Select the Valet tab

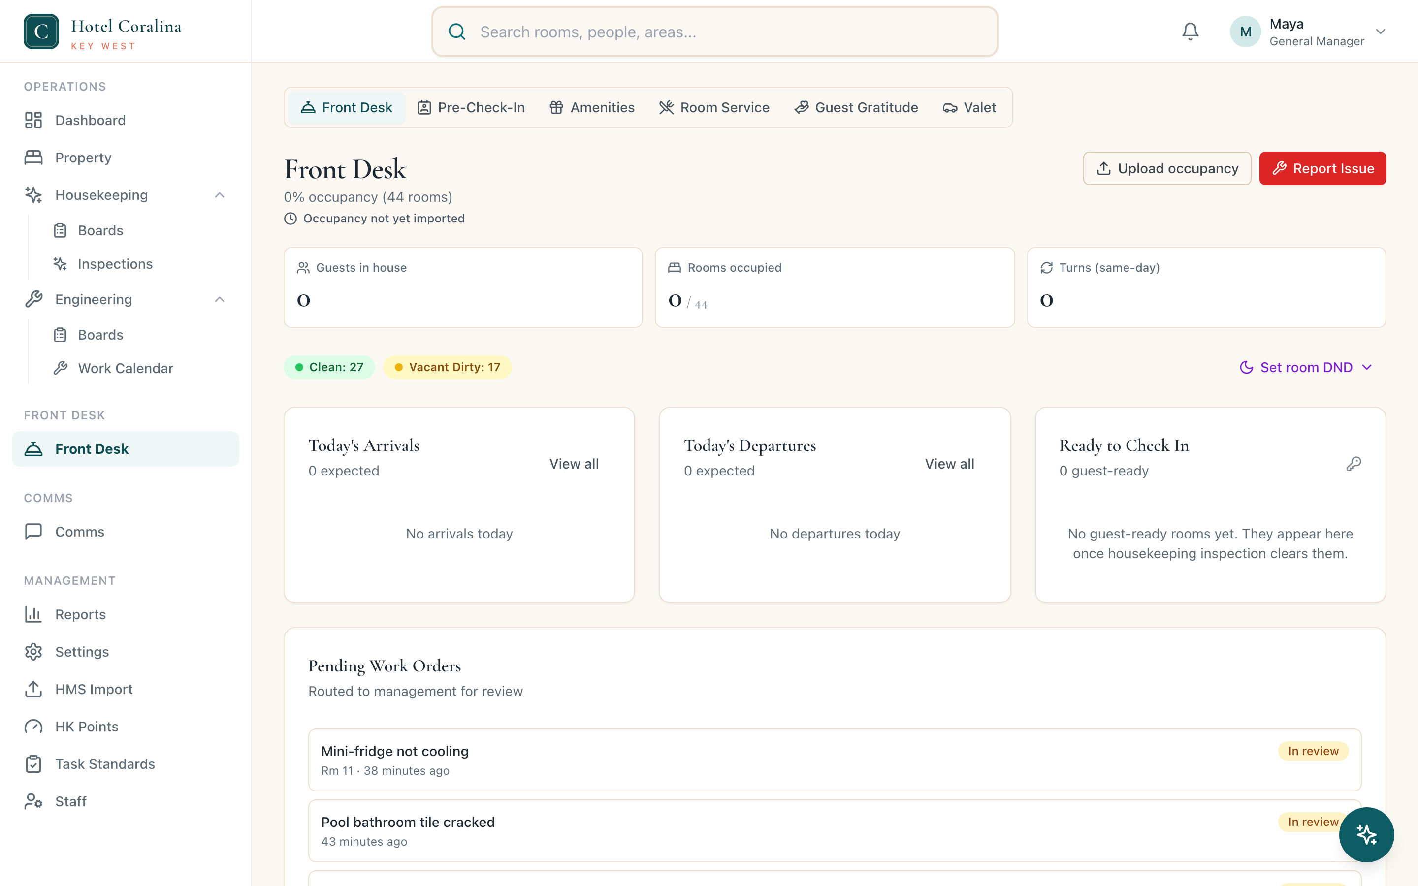tap(969, 108)
